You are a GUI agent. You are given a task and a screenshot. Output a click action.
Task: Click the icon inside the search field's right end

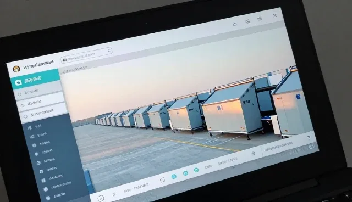point(109,50)
